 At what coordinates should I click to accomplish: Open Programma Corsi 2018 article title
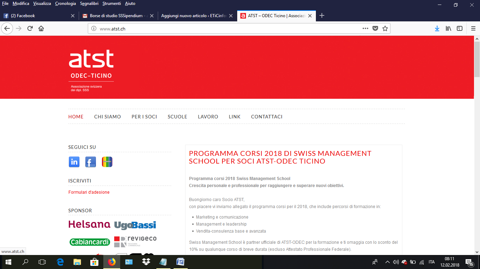tap(280, 157)
